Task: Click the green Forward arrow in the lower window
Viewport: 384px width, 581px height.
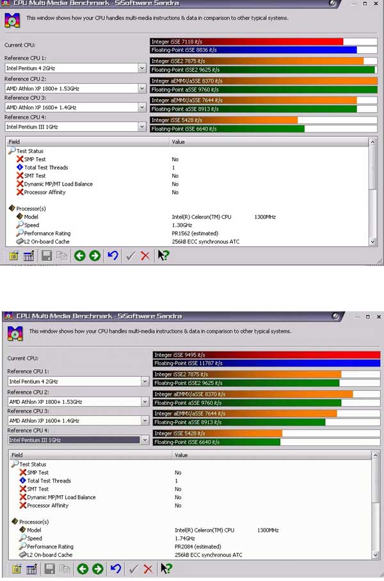Action: [x=98, y=569]
